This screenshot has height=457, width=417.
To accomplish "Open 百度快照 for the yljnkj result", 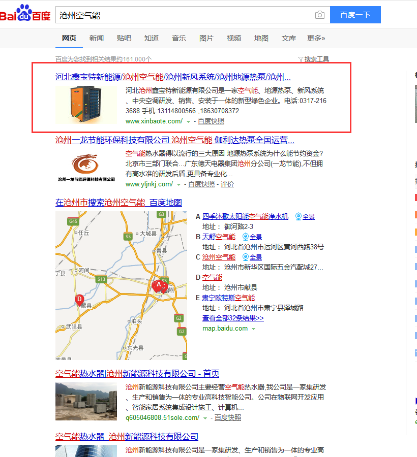I will [x=201, y=184].
